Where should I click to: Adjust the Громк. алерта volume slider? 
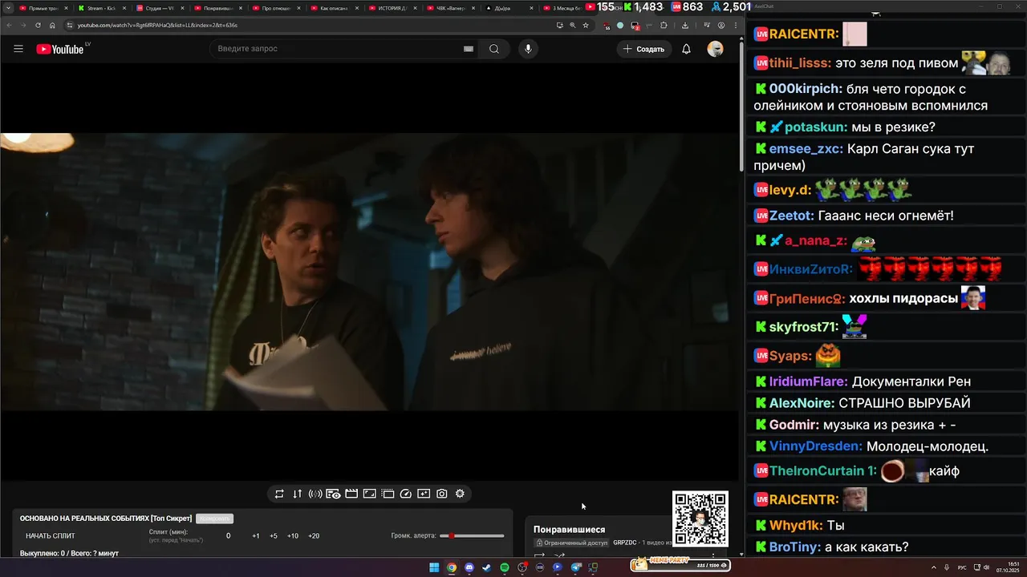tap(473, 535)
